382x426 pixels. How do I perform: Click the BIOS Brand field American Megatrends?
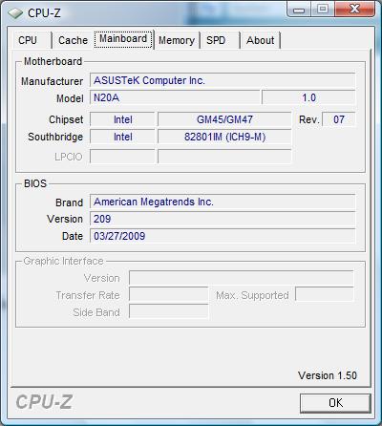(x=223, y=202)
